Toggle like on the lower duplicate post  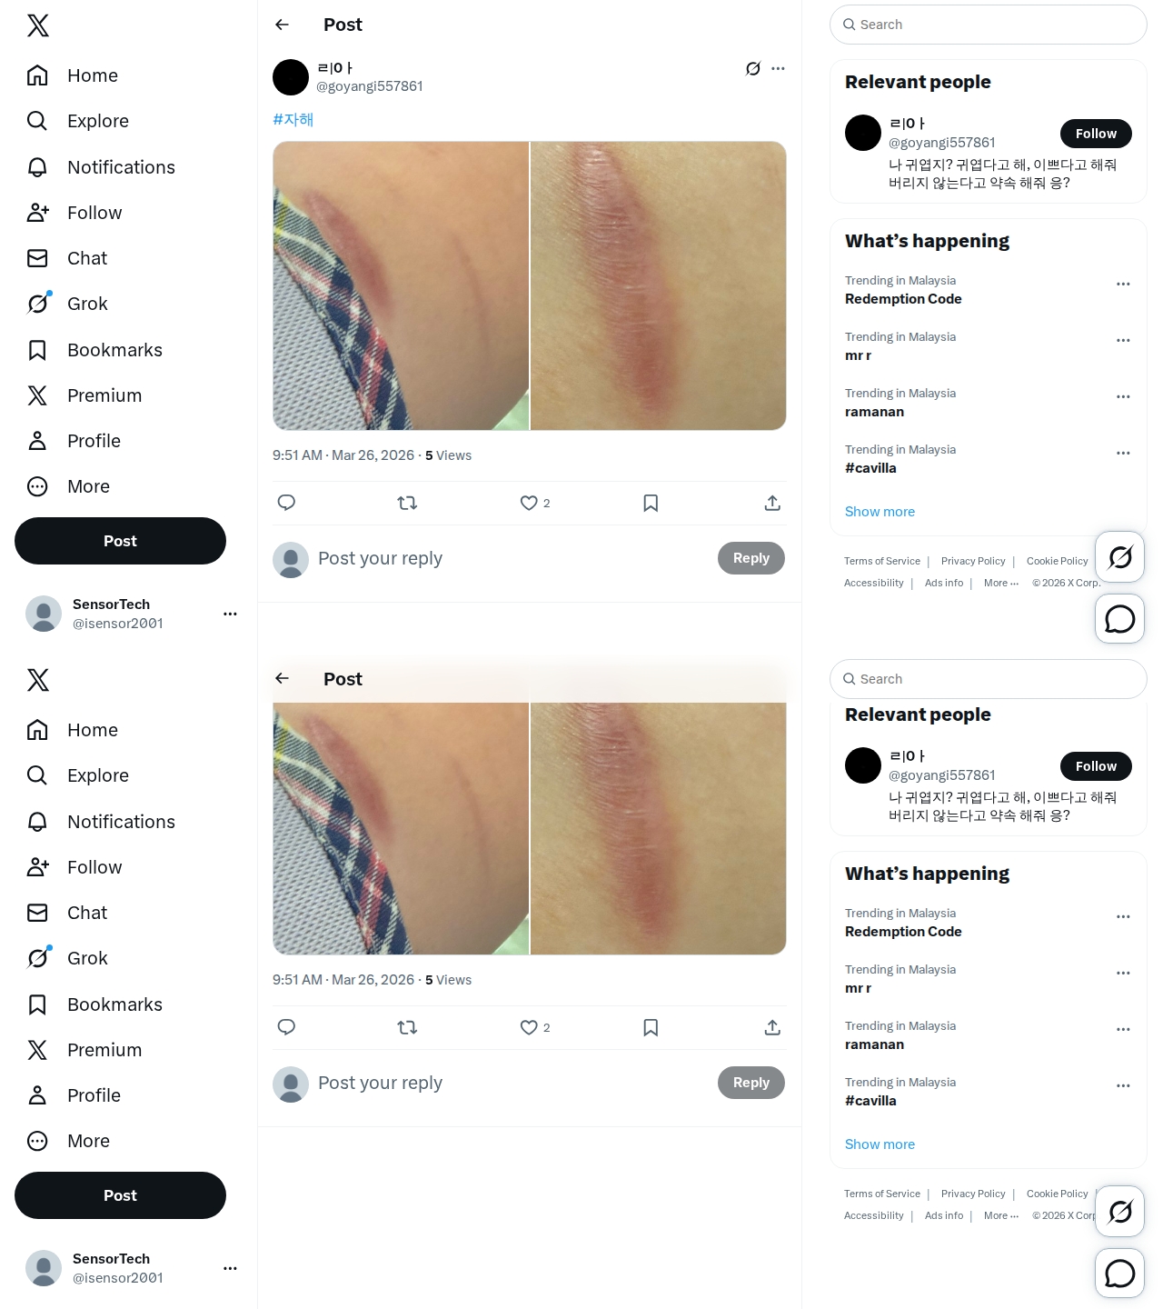coord(529,1027)
